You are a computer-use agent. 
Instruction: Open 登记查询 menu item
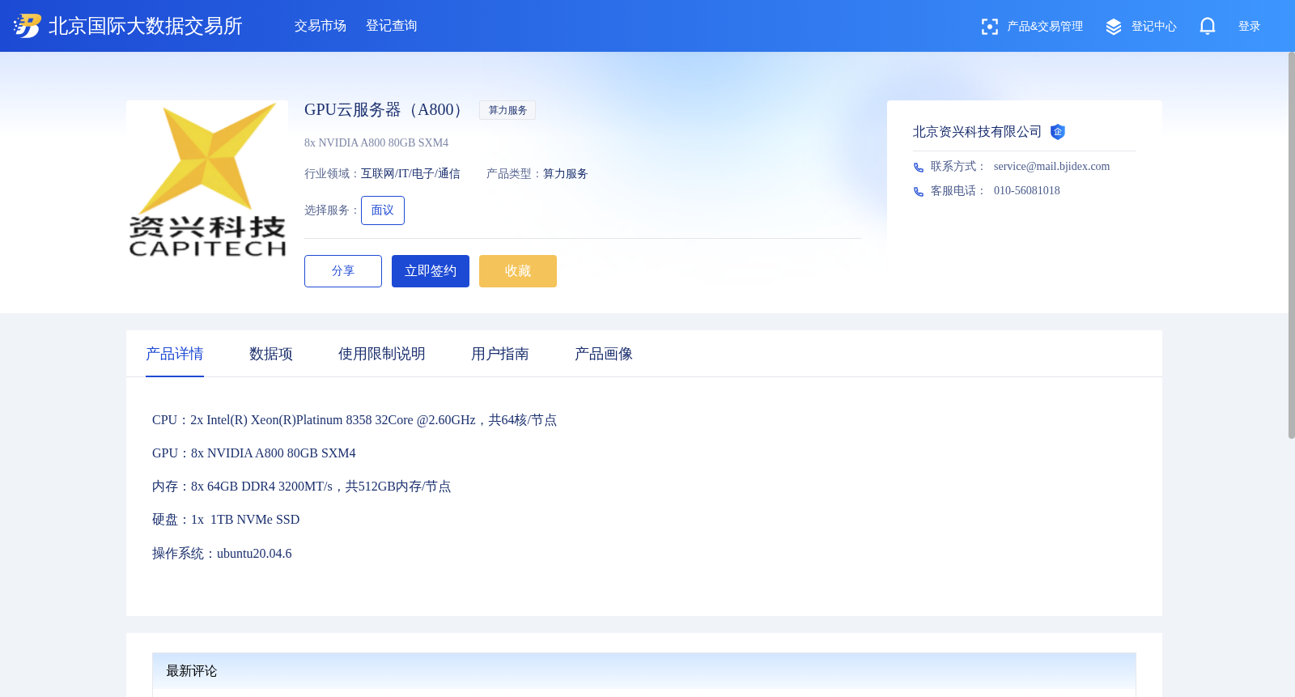coord(392,26)
